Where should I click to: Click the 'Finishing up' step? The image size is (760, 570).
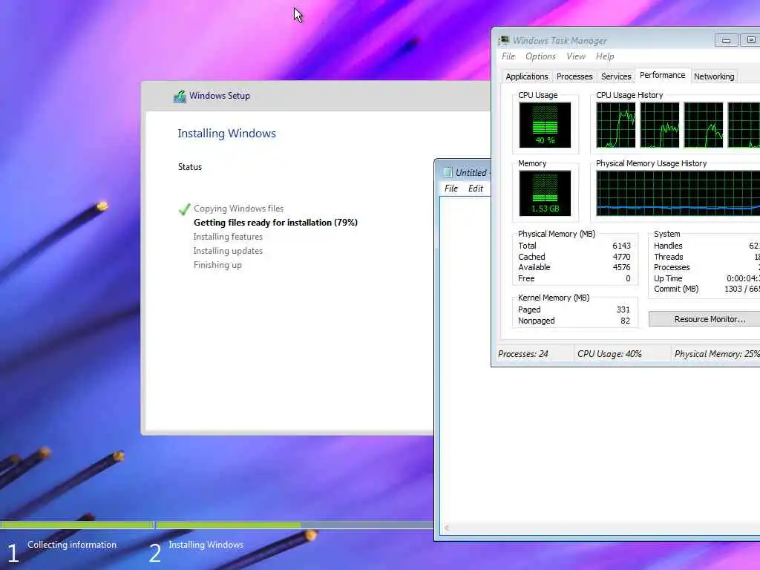217,265
